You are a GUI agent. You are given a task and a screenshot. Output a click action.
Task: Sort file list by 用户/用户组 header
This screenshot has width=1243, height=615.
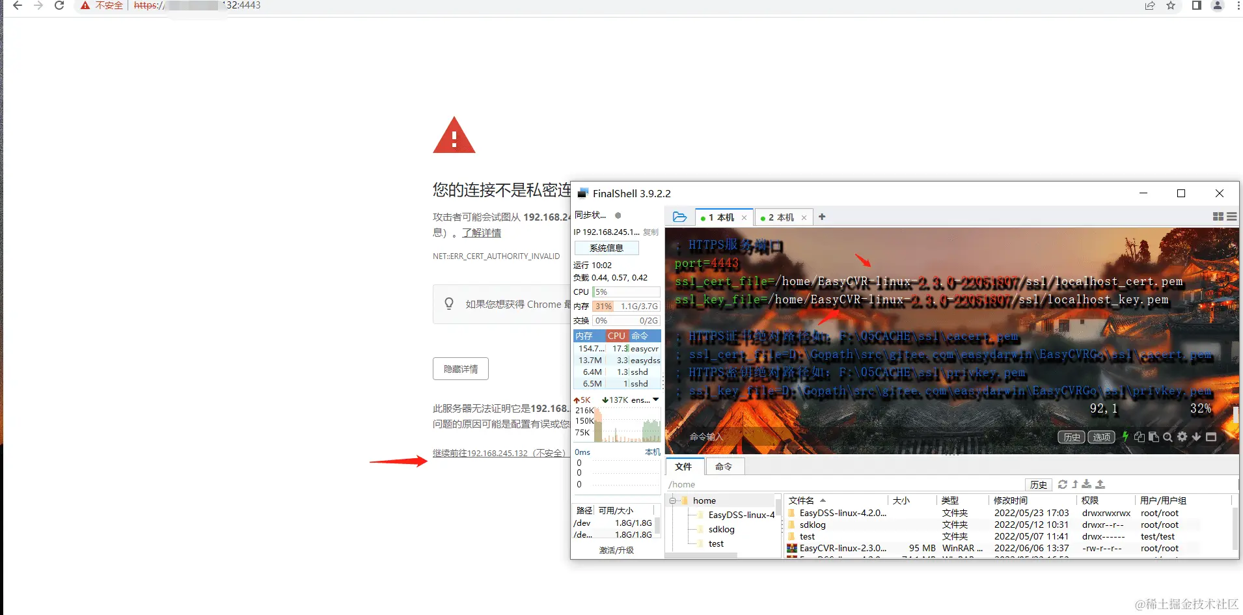click(x=1183, y=500)
